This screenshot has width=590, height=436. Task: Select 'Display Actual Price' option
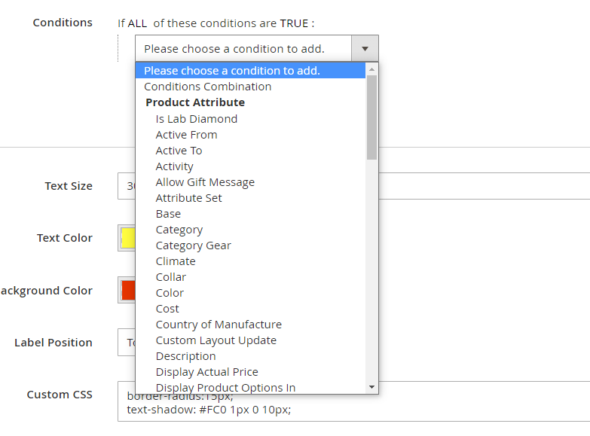pos(206,372)
